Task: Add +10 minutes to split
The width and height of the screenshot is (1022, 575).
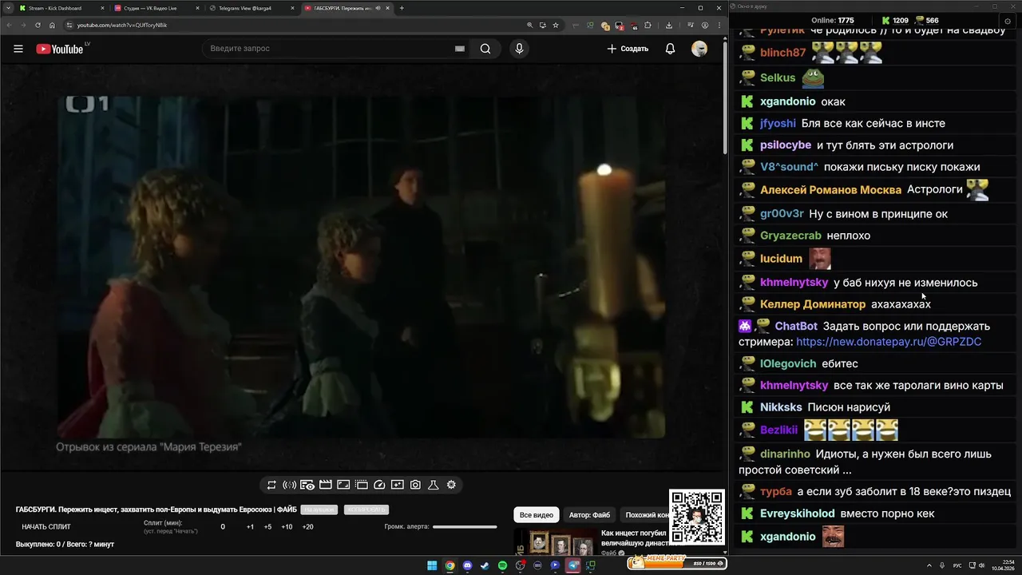Action: [x=287, y=527]
